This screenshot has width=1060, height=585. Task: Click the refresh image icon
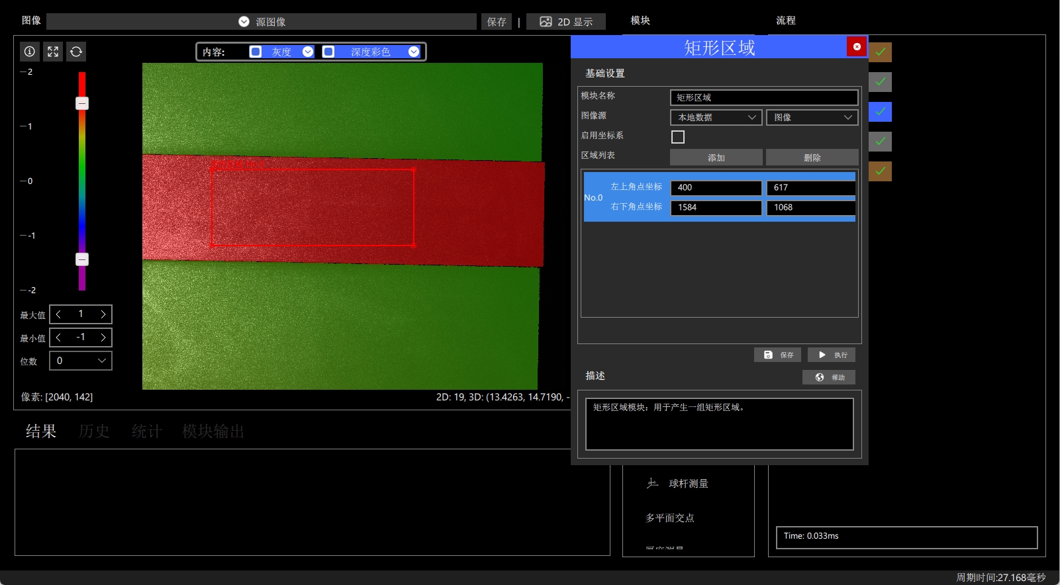coord(76,52)
